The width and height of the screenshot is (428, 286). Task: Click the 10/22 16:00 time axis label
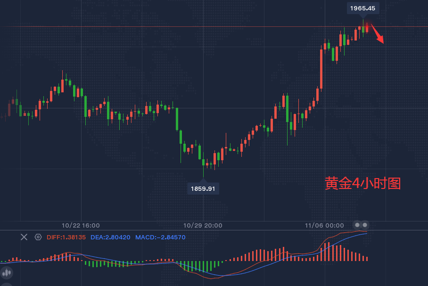coord(81,225)
